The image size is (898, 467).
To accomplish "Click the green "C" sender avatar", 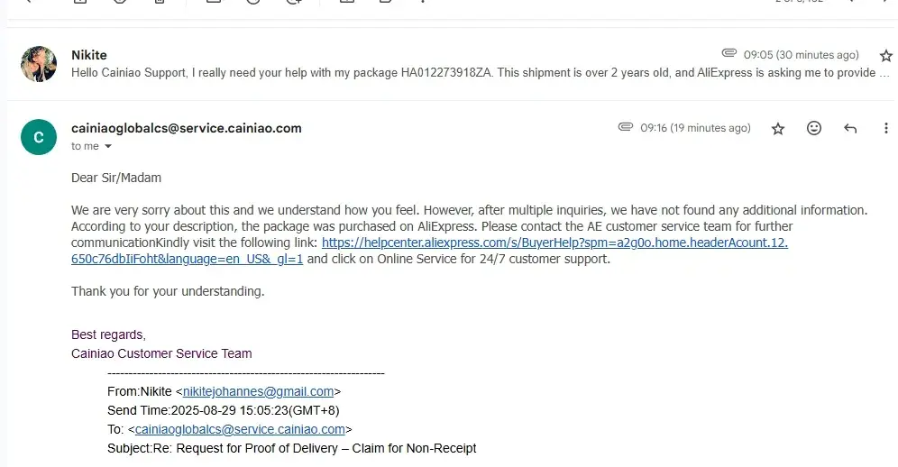I will pyautogui.click(x=39, y=137).
